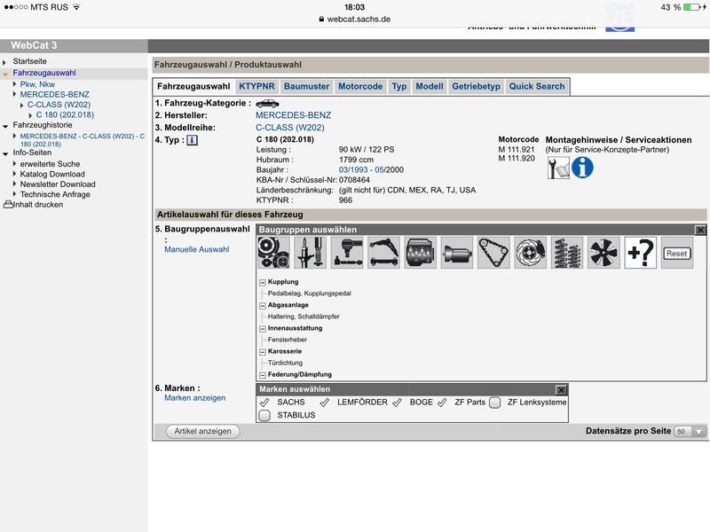Screen dimensions: 710x532
Task: Click the 05/2000 Baujahr end date
Action: click(x=389, y=170)
